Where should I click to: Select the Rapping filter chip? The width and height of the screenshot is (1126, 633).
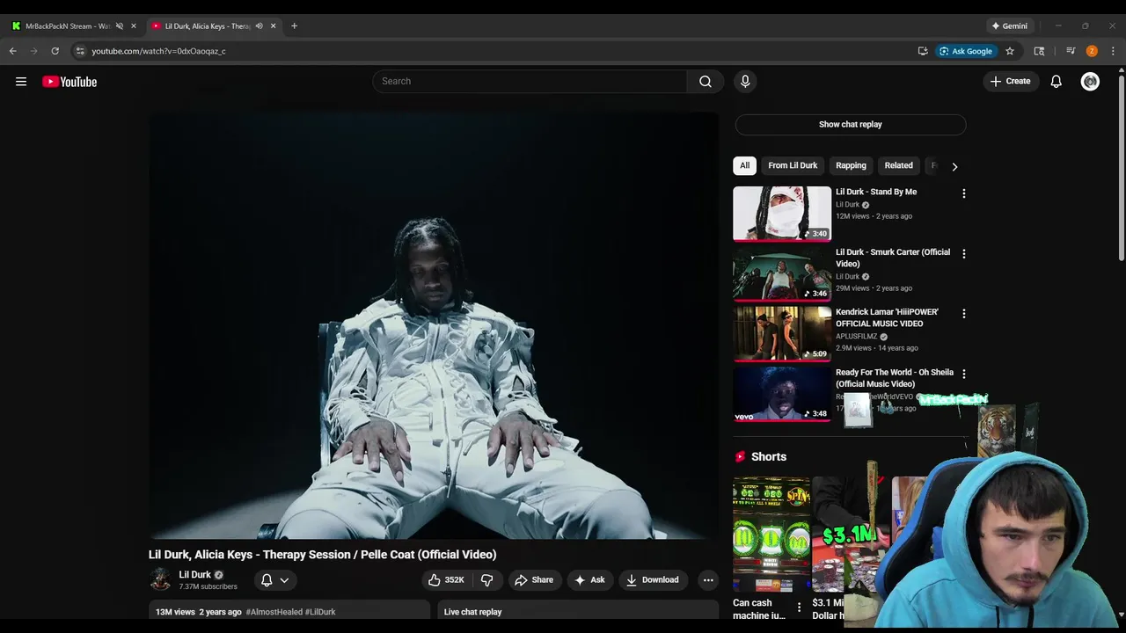(x=851, y=165)
